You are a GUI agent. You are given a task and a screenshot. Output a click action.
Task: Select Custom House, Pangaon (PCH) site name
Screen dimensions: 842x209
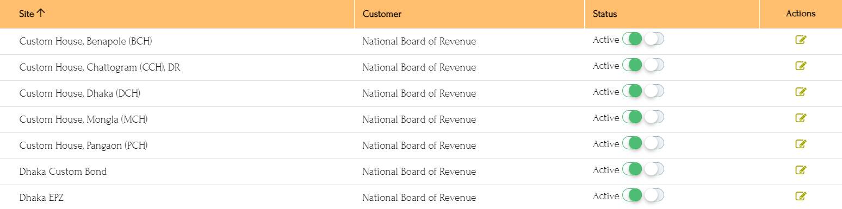pyautogui.click(x=83, y=145)
